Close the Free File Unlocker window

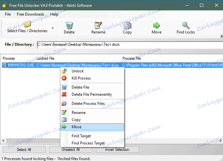click(216, 5)
